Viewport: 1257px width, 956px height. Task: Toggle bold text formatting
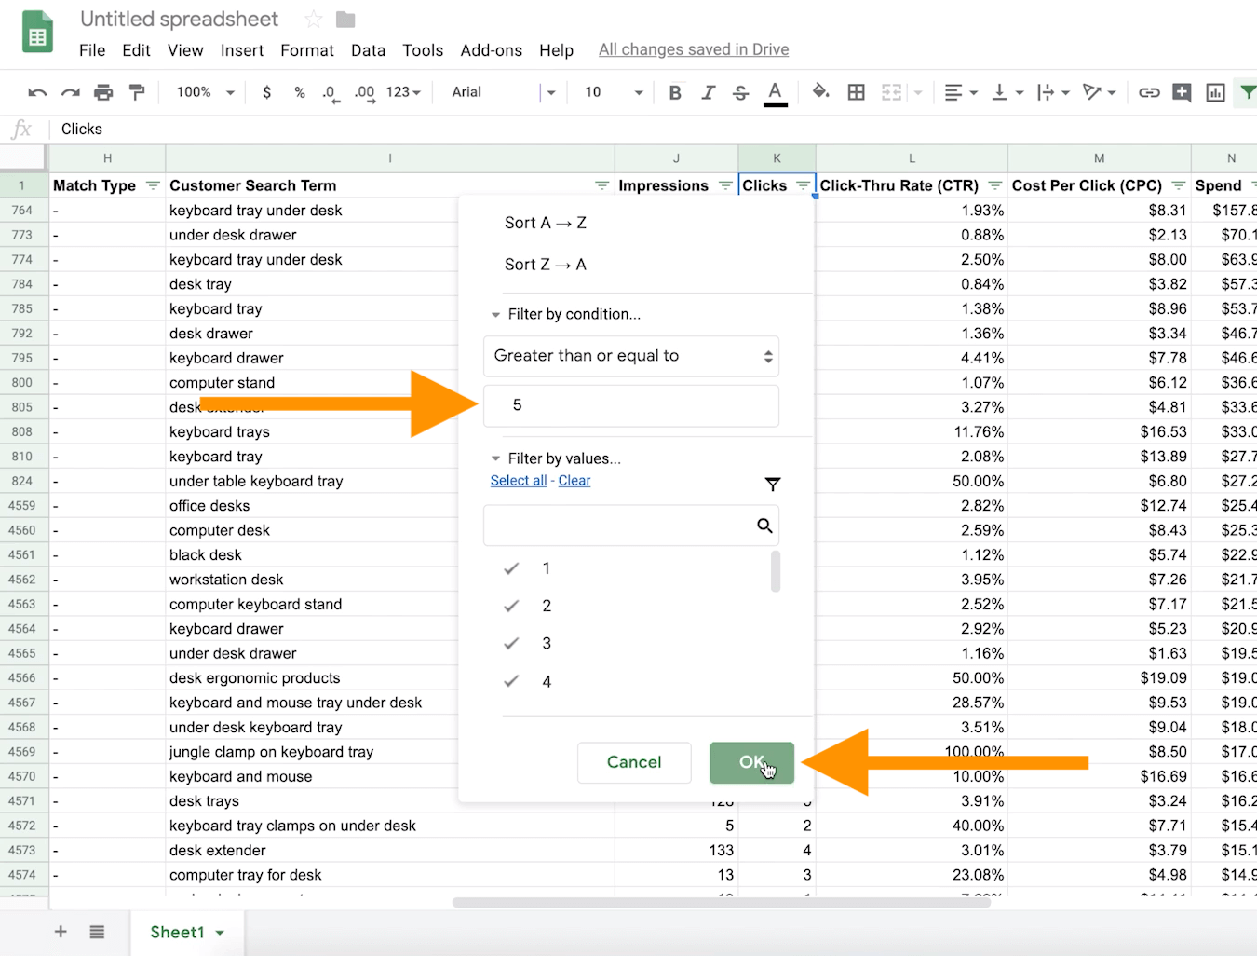675,92
